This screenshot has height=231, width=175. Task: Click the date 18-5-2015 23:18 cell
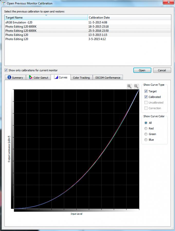(x=98, y=26)
